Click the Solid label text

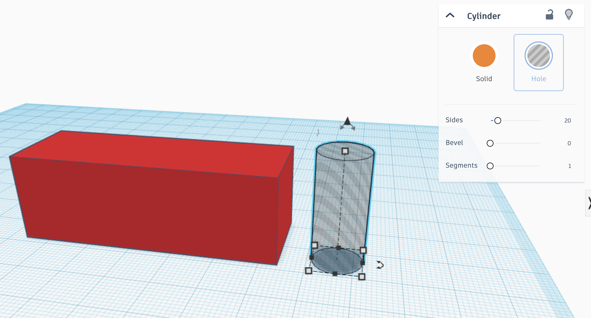click(x=484, y=79)
